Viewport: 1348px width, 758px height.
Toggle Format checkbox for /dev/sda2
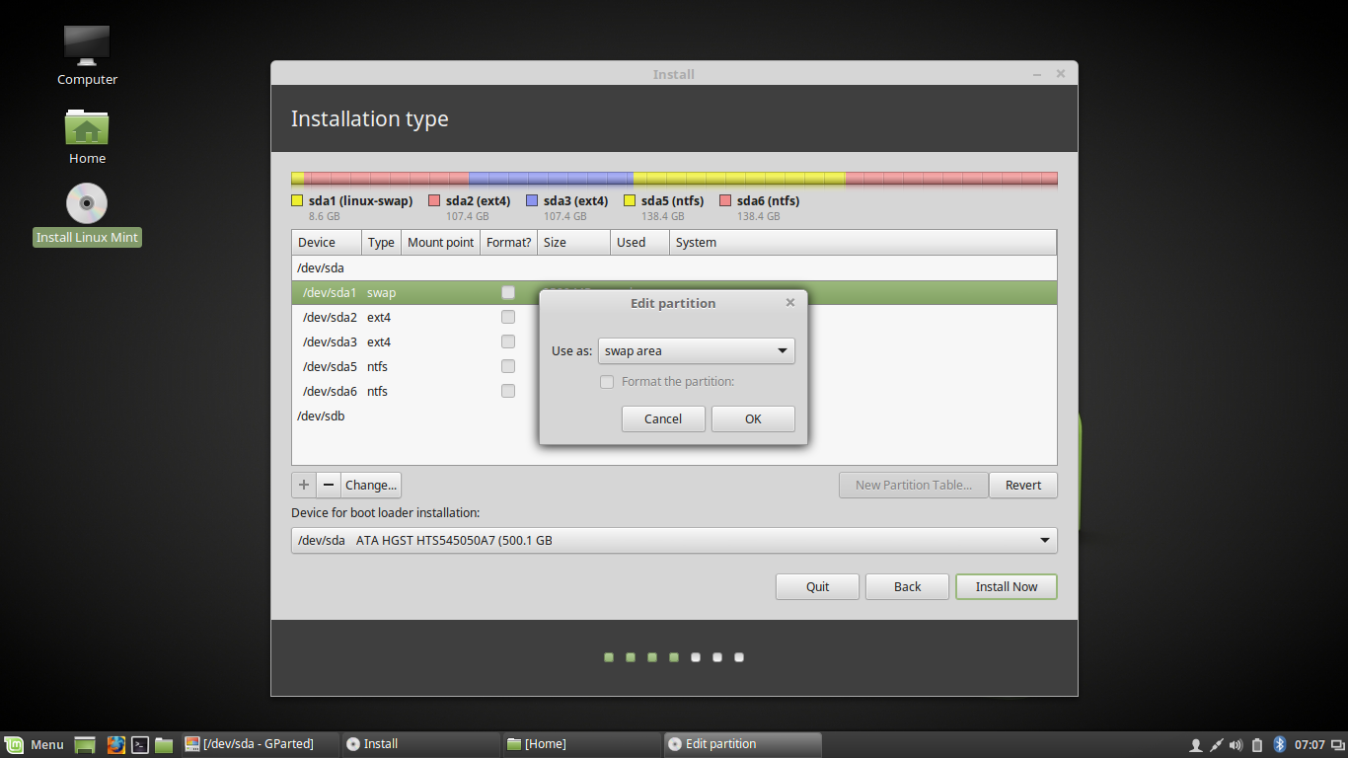pos(508,317)
